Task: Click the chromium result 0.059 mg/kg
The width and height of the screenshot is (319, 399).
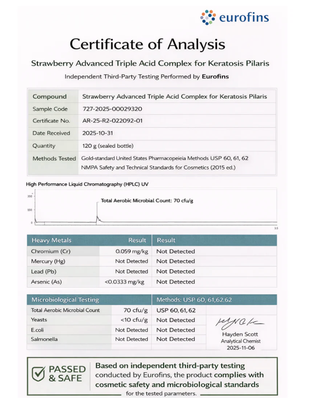Action: tap(132, 251)
